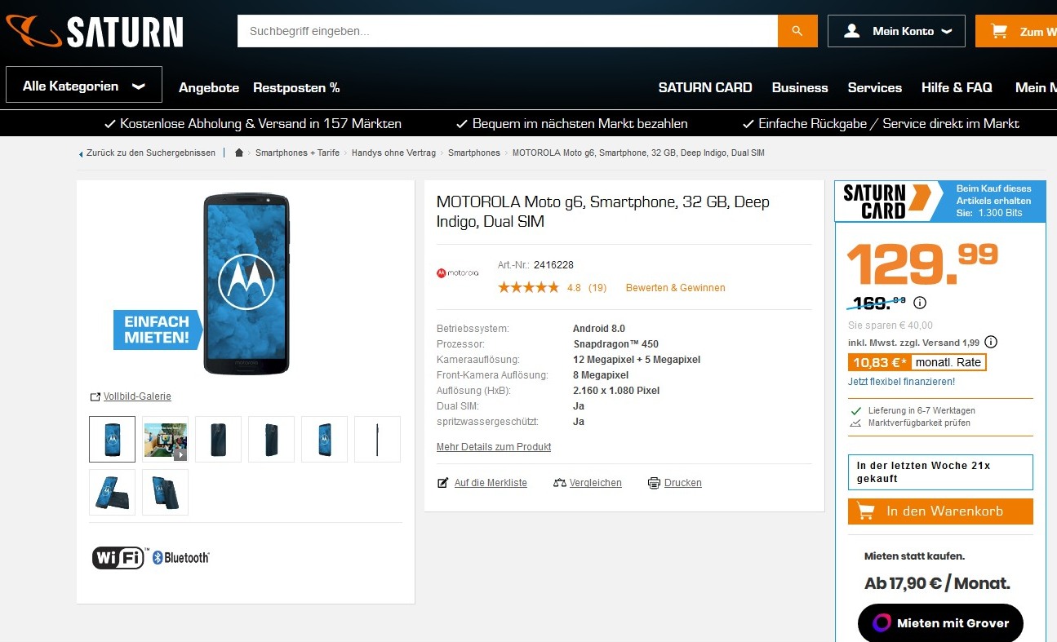Open Vollbild-Galerie link
The height and width of the screenshot is (642, 1057).
click(137, 396)
